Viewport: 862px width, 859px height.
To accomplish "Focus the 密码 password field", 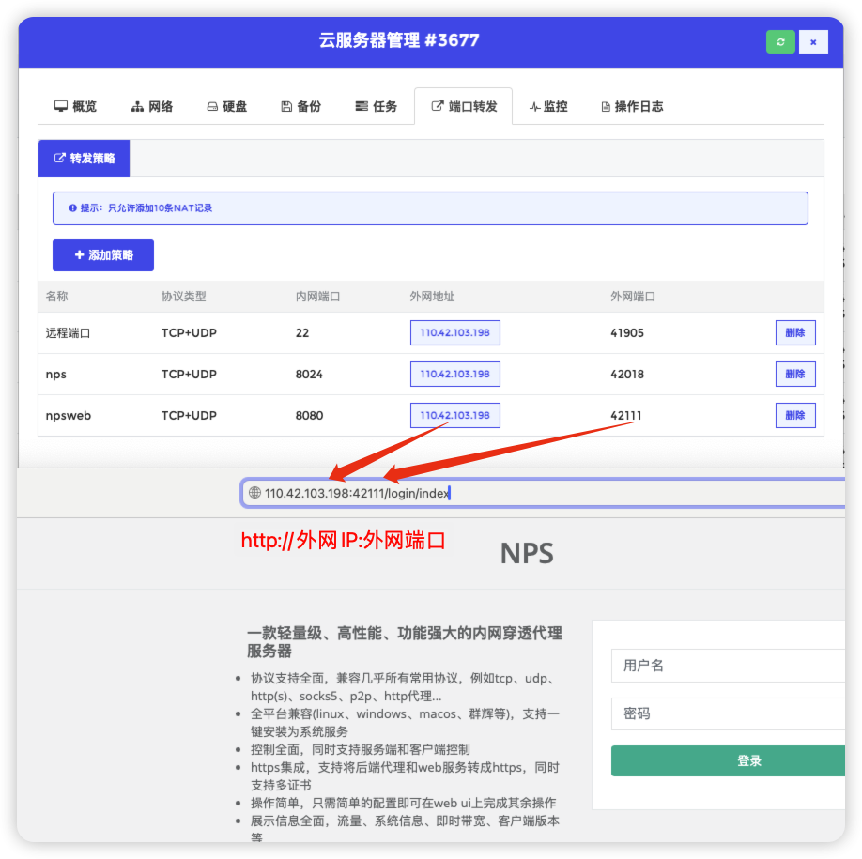I will (728, 713).
